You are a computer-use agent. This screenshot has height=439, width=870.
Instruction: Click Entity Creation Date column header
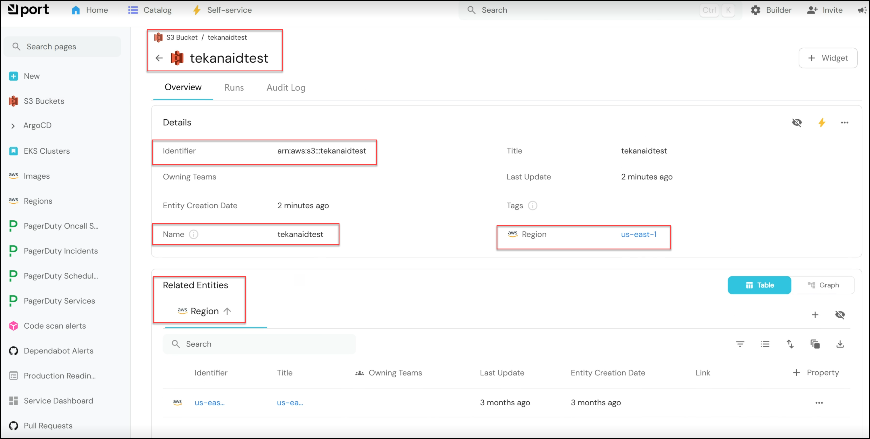[x=608, y=373]
